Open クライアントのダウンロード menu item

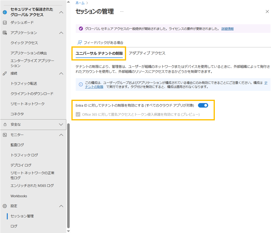(x=32, y=94)
